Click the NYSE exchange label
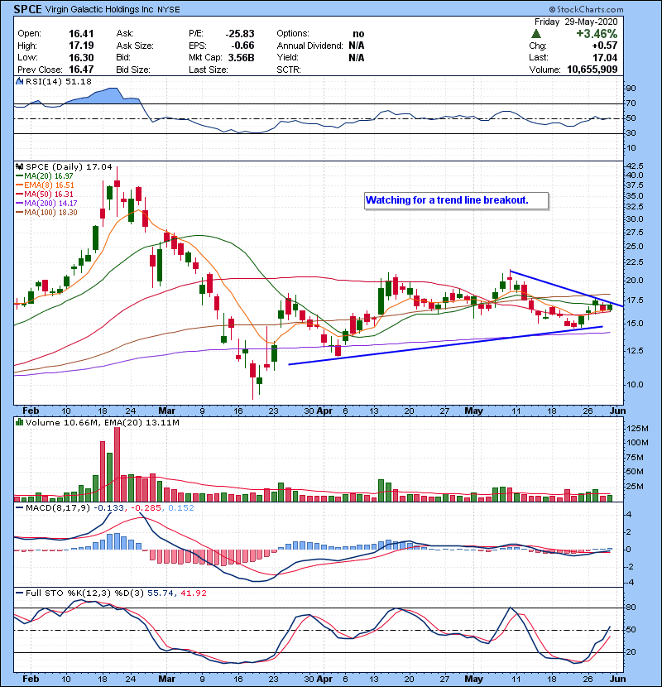 [x=168, y=10]
